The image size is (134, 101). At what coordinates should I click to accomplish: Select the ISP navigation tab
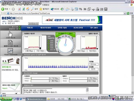(94, 28)
